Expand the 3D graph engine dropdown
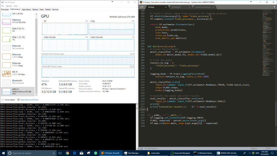The image size is (277, 156). pos(44,21)
